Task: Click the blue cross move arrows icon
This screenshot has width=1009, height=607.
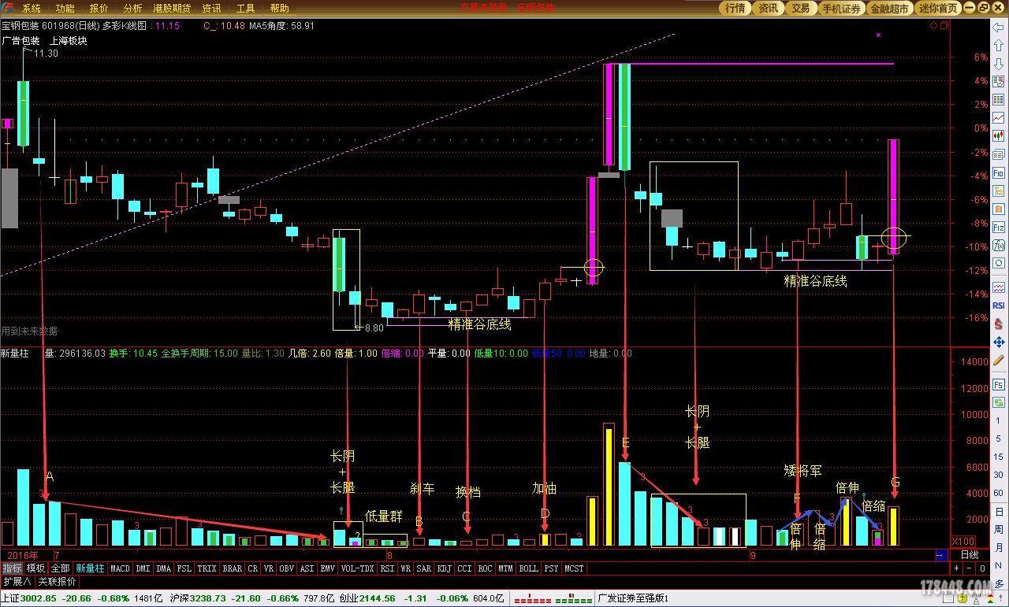Action: click(x=998, y=342)
